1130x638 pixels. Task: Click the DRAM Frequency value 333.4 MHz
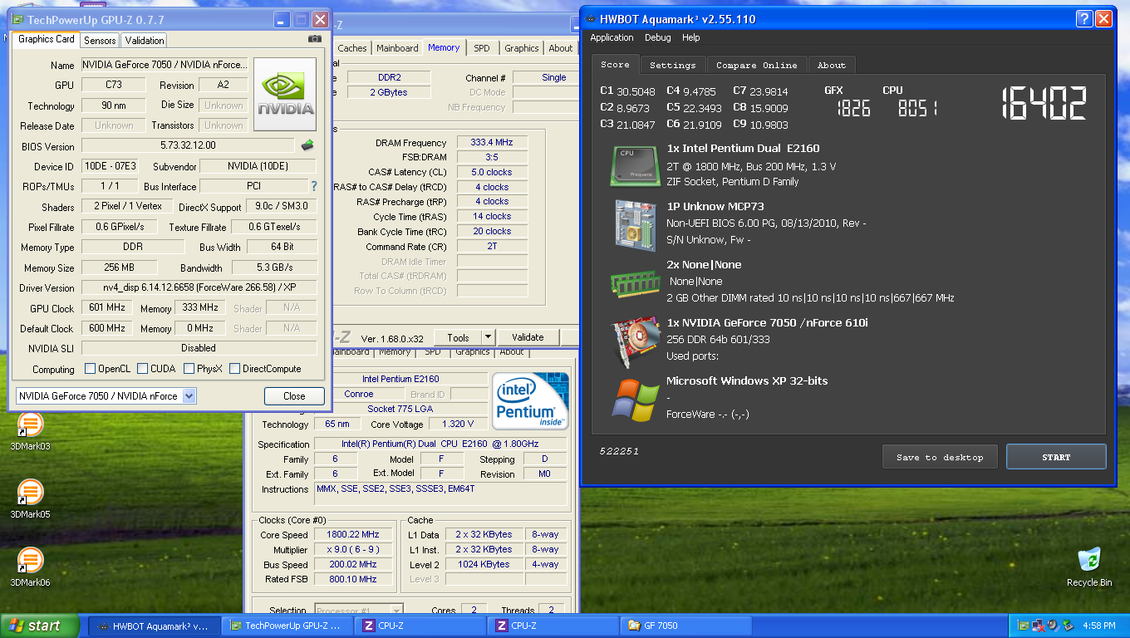(x=491, y=143)
